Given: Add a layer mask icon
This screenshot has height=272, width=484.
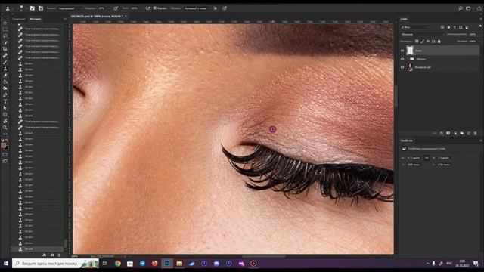Looking at the screenshot, I should pos(448,133).
